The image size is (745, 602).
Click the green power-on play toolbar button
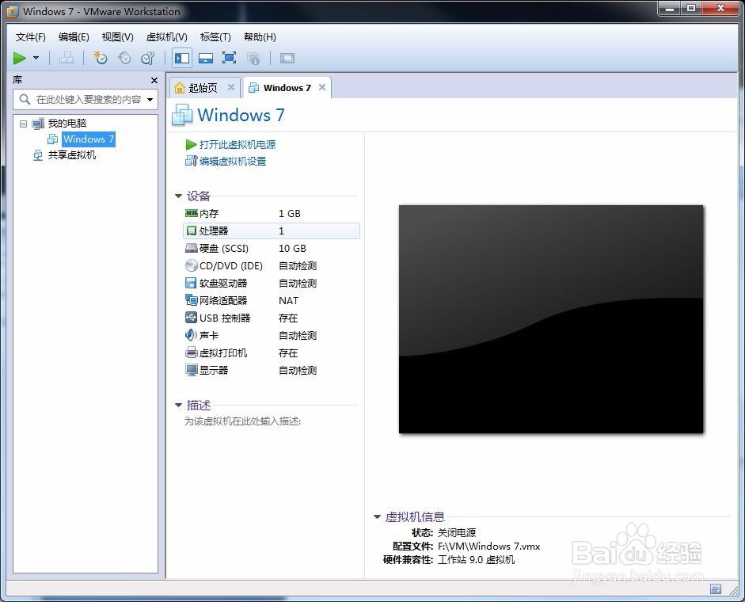point(20,58)
